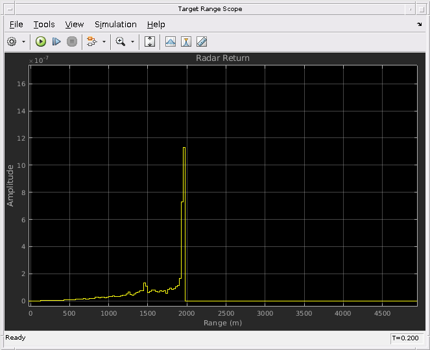Click the Range (m) axis label
Screen dimensions: 430x350
[x=222, y=323]
